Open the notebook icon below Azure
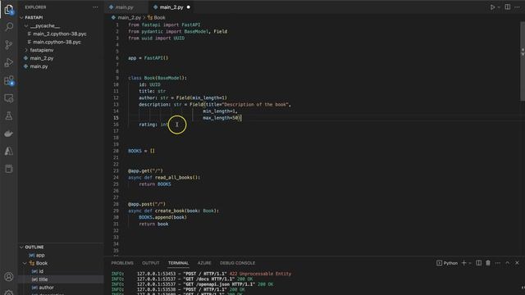 coord(9,169)
